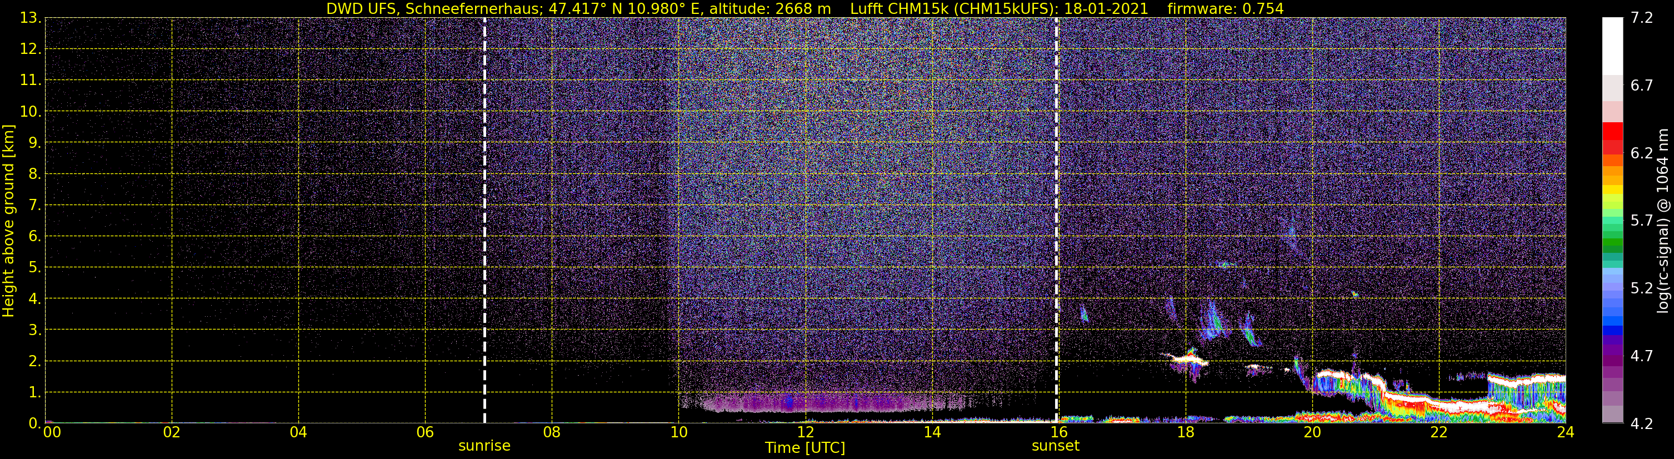Image resolution: width=1674 pixels, height=459 pixels.
Task: Click the "altitude: 2668 m" text
Action: (770, 8)
